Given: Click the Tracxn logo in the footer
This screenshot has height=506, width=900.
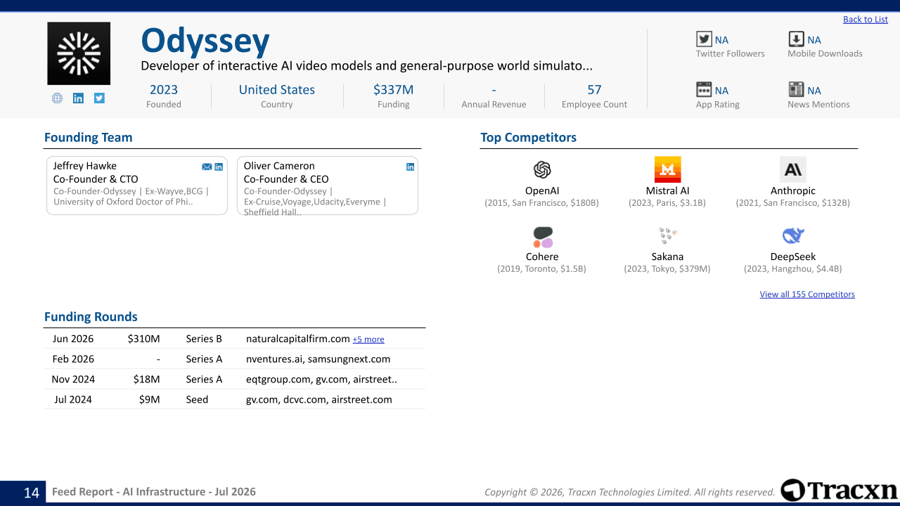Looking at the screenshot, I should 839,490.
